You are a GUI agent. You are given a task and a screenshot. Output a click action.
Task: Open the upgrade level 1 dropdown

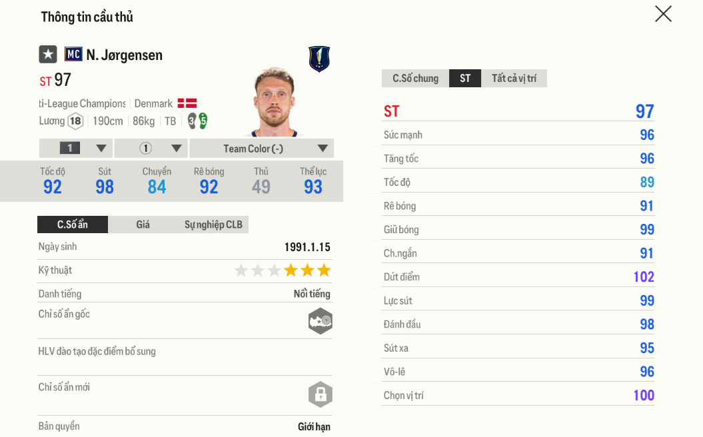76,148
